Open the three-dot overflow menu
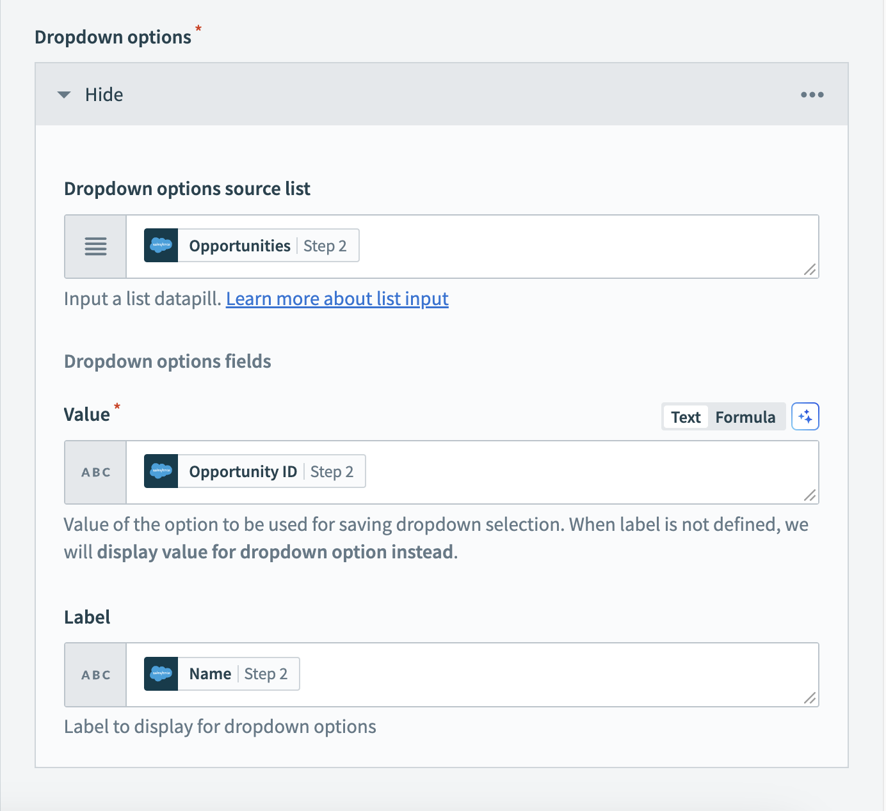The width and height of the screenshot is (886, 811). (x=812, y=94)
